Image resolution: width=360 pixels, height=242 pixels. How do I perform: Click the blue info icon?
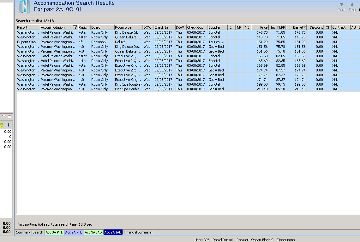click(9, 125)
